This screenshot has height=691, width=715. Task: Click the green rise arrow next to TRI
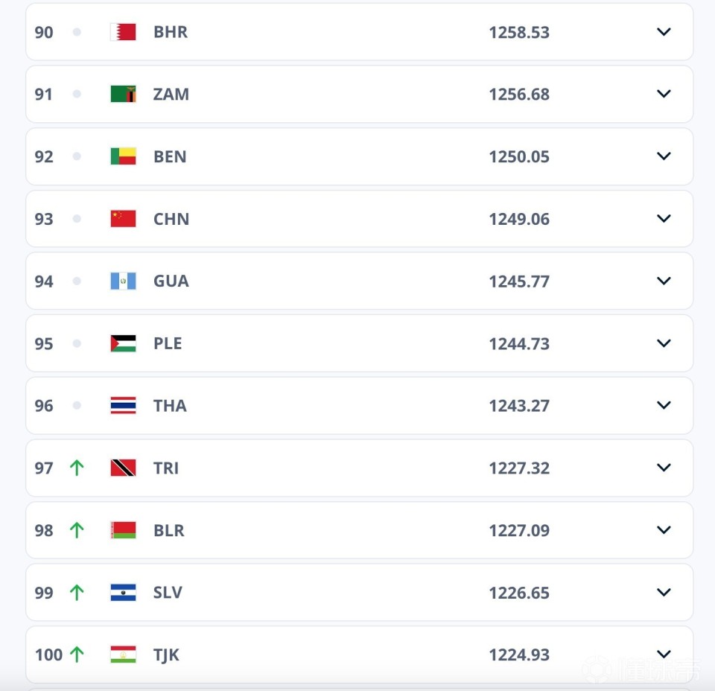pos(75,468)
